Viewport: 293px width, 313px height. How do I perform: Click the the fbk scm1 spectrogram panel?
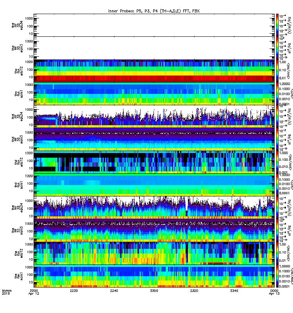pos(154,276)
